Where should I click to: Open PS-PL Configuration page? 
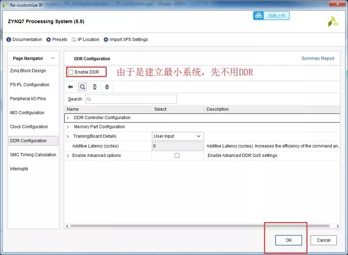pos(29,85)
